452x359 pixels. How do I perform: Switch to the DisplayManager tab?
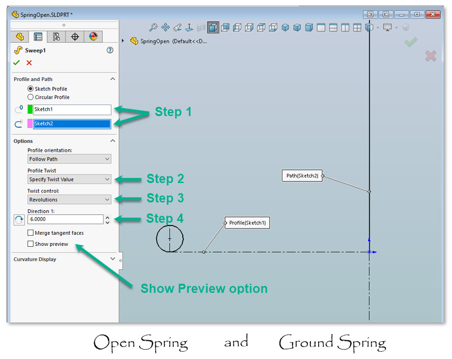(x=94, y=35)
